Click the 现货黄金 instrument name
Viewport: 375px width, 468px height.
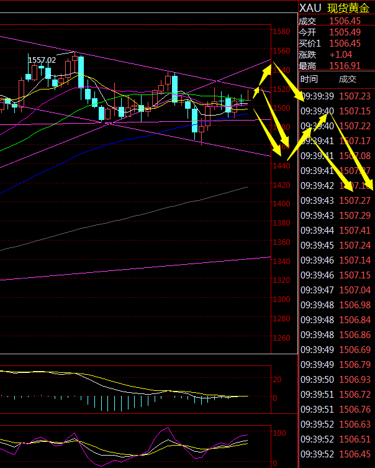(x=348, y=8)
